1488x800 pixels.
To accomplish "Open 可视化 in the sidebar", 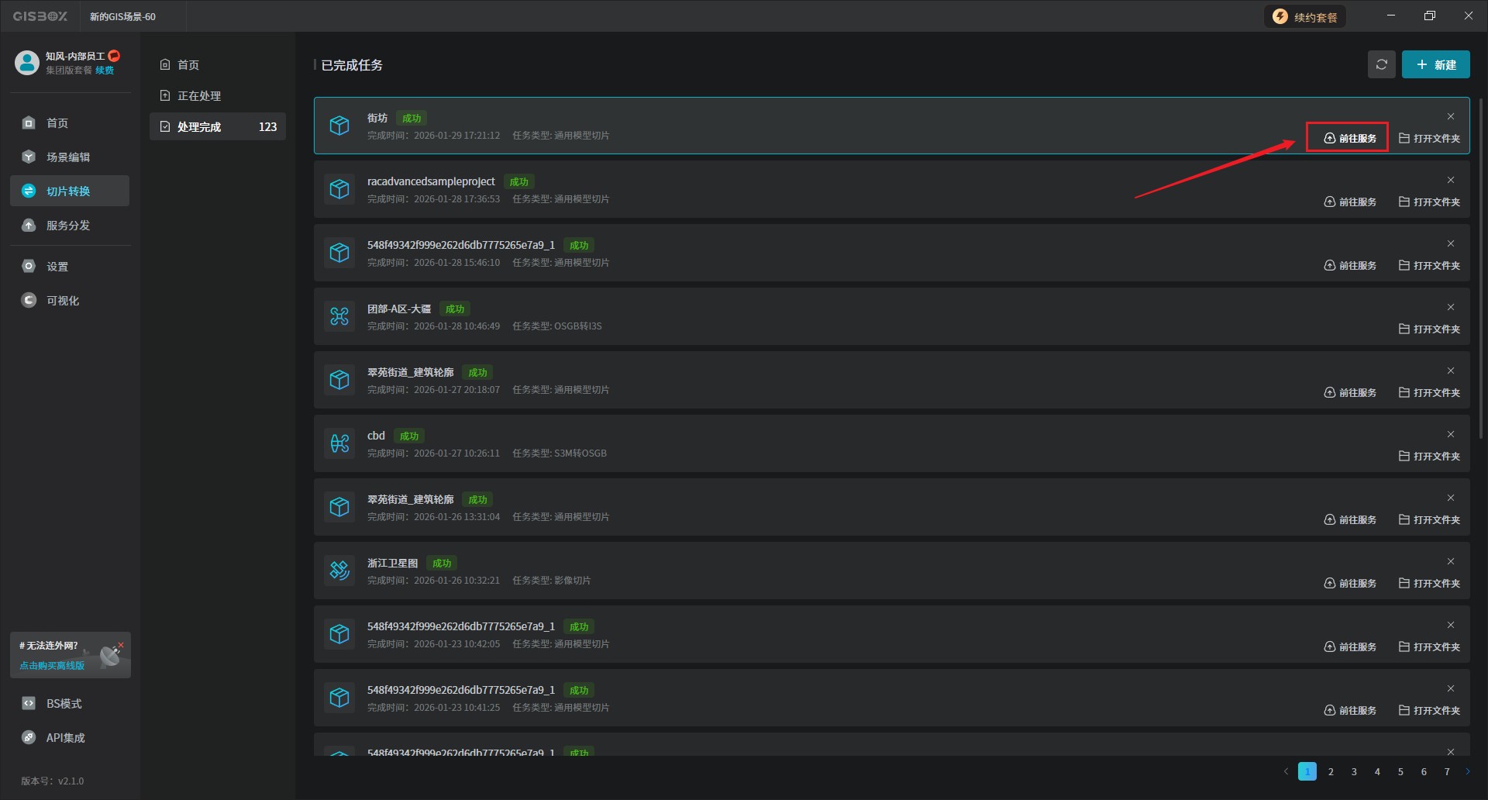I will (x=63, y=301).
